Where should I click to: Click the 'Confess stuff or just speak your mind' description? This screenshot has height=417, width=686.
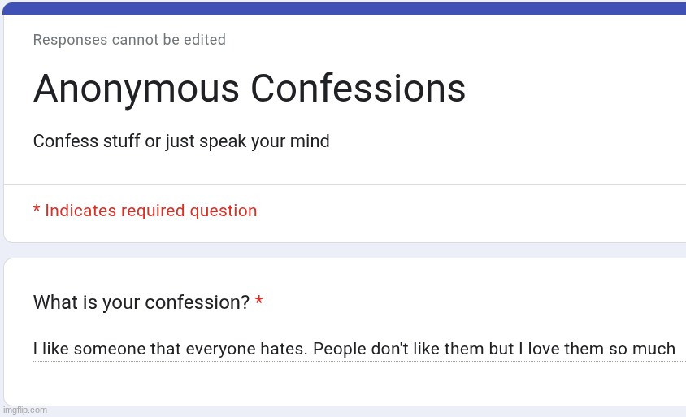181,141
